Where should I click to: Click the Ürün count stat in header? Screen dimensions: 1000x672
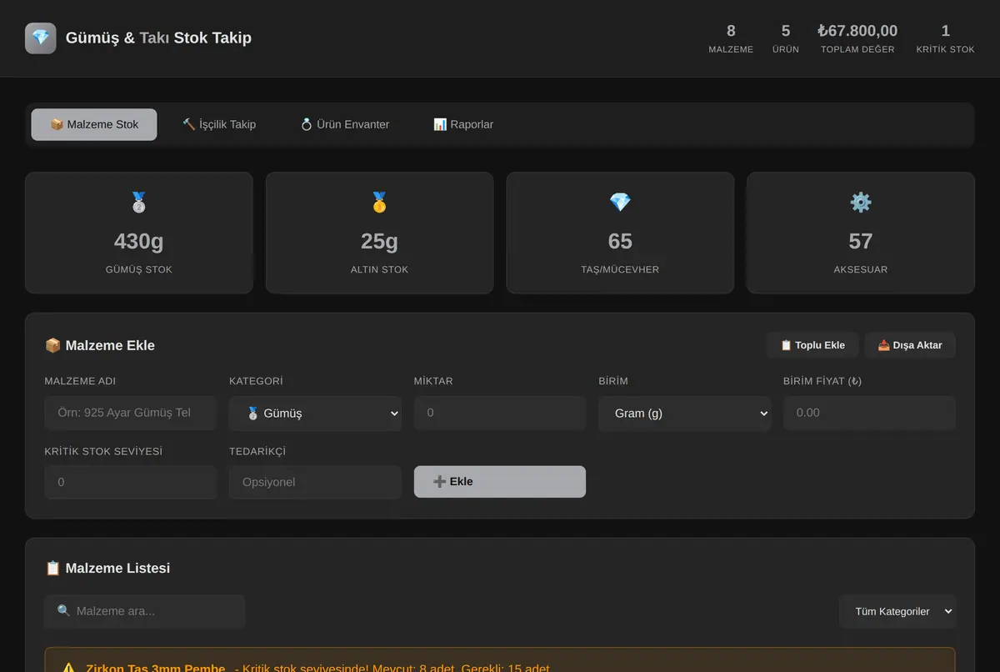click(786, 39)
